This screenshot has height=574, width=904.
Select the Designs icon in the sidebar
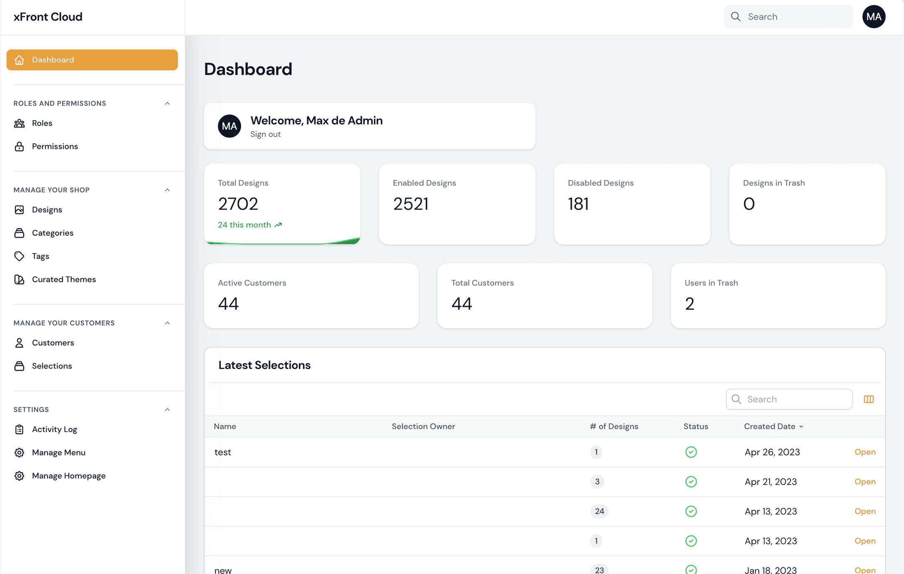(x=20, y=210)
